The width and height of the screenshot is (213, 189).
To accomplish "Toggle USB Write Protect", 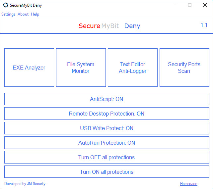I will pyautogui.click(x=107, y=128).
